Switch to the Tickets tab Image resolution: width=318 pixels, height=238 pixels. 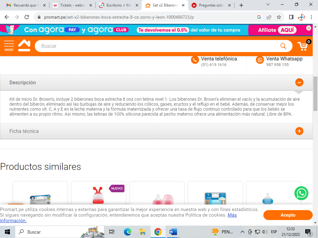pyautogui.click(x=73, y=5)
